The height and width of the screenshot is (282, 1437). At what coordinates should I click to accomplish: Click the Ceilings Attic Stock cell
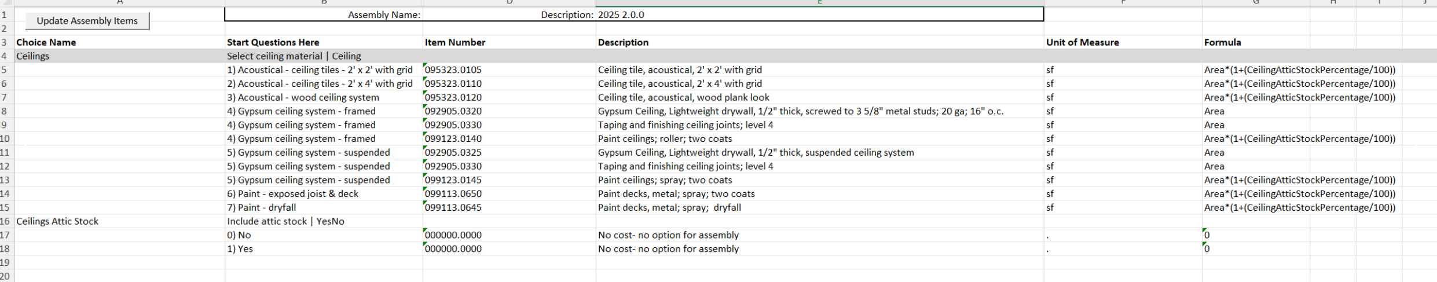pyautogui.click(x=57, y=221)
